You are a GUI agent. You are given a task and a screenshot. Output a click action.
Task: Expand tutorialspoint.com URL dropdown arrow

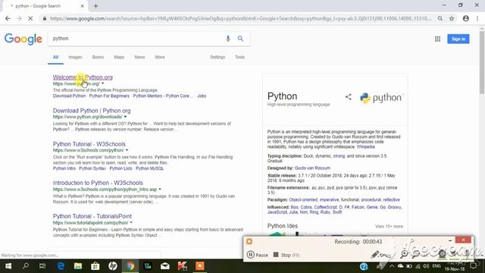coord(131,222)
